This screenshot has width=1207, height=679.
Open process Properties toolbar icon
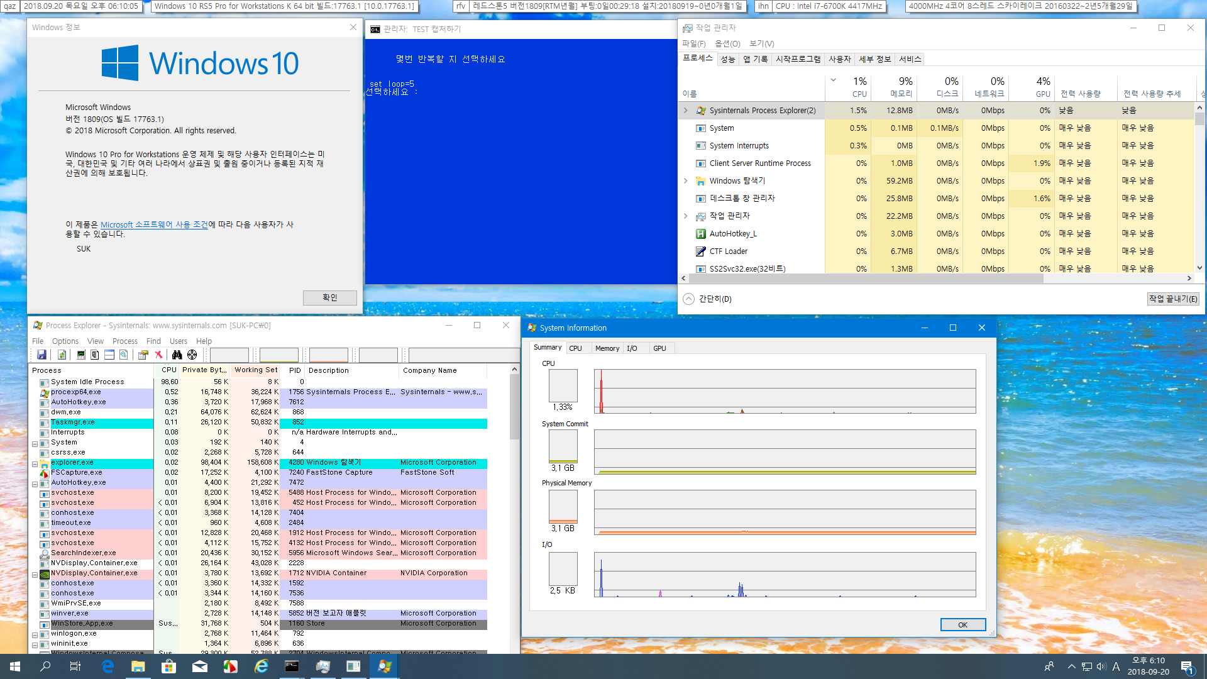[143, 355]
